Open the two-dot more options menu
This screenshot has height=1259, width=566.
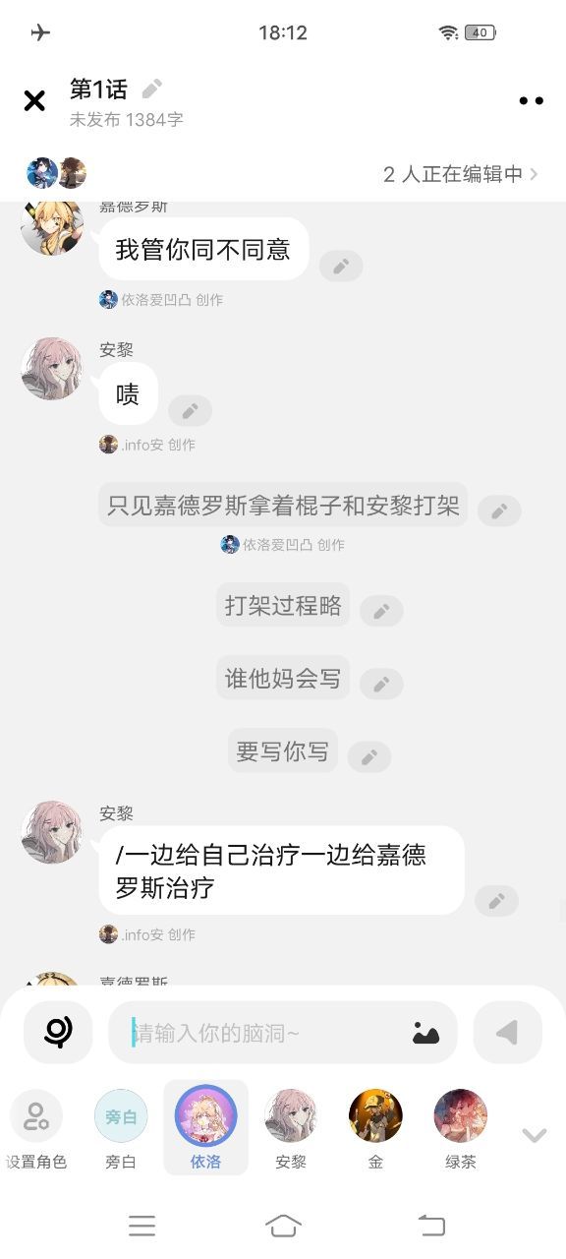click(x=531, y=100)
